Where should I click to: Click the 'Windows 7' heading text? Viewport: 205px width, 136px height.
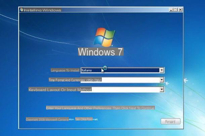click(101, 52)
